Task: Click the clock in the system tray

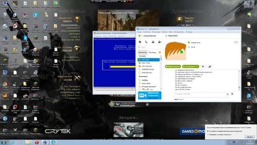Action: pos(250,142)
